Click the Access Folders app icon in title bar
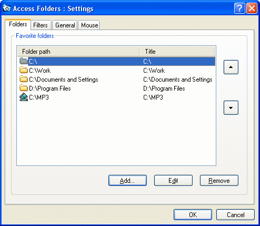The height and width of the screenshot is (226, 260). [x=7, y=8]
